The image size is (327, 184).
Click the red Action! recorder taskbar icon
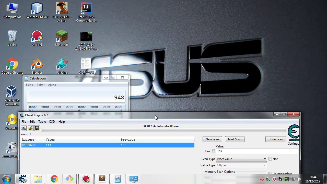86,179
